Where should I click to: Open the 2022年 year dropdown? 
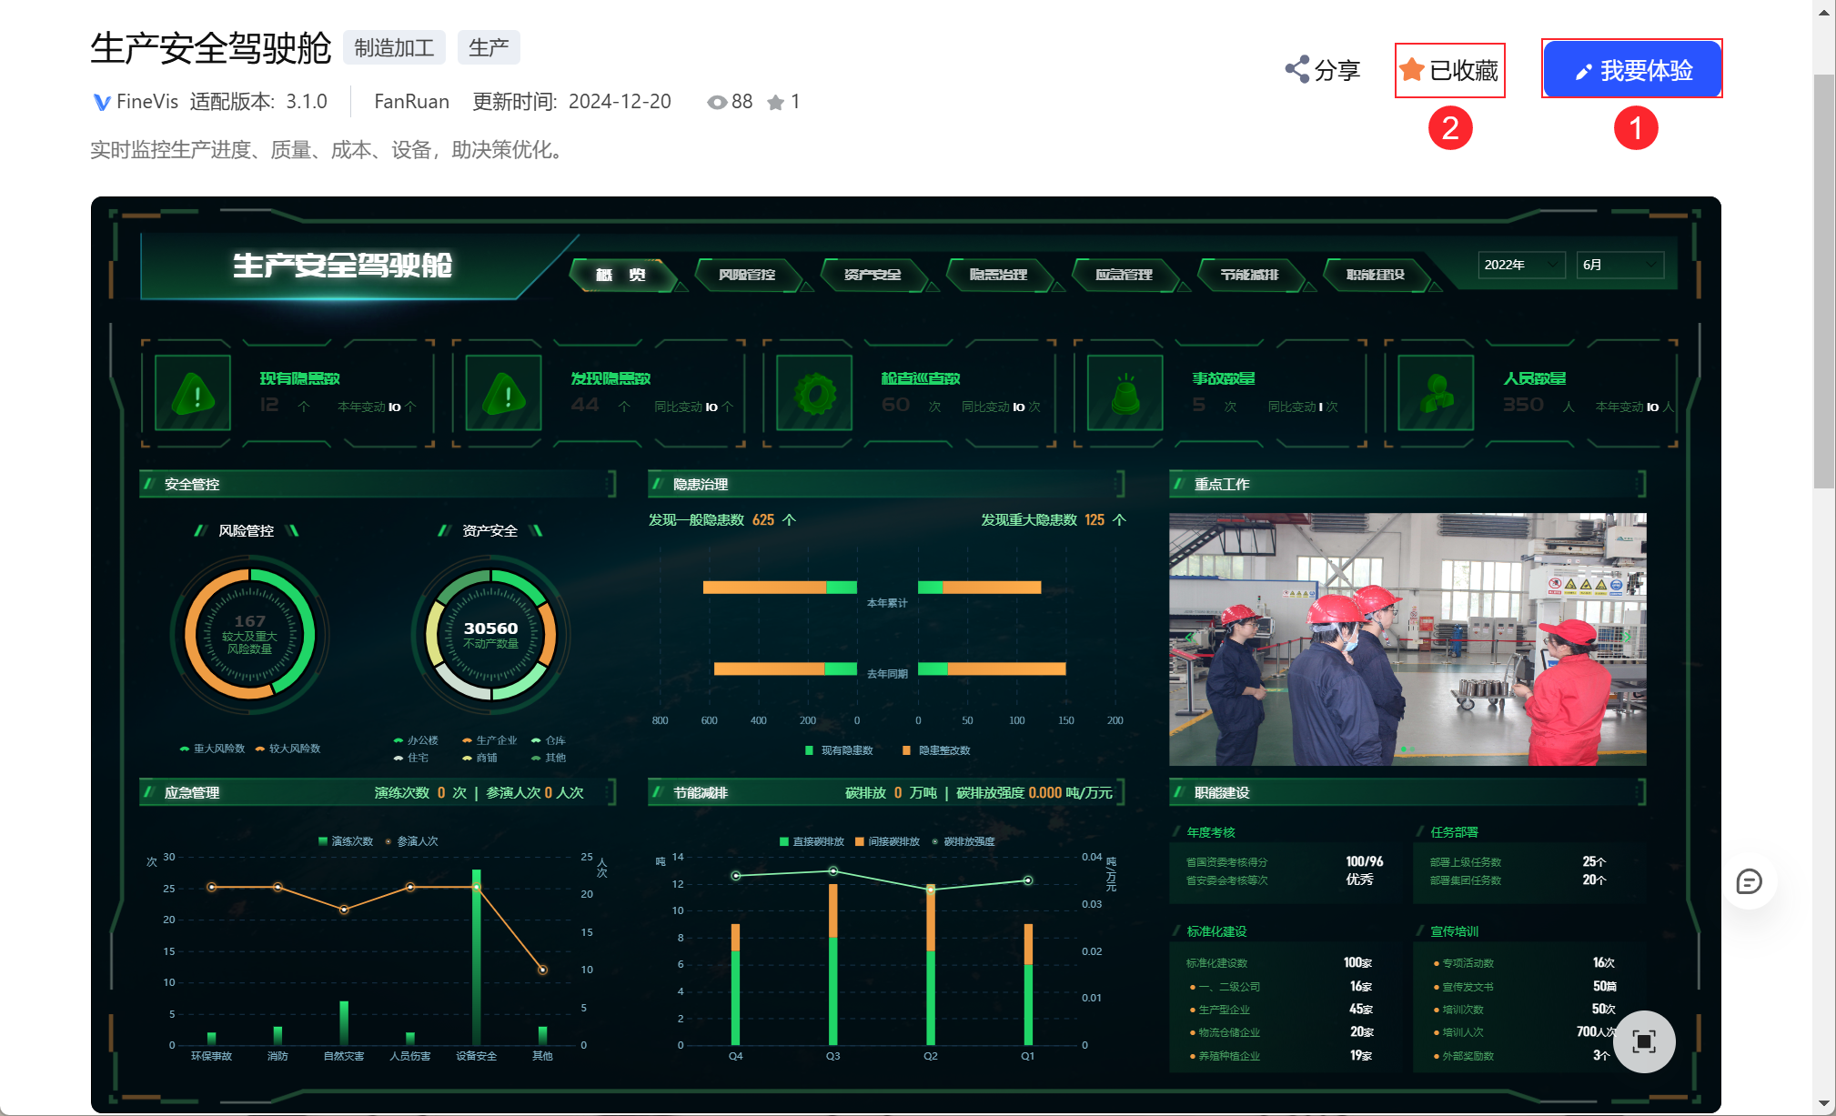(x=1520, y=265)
